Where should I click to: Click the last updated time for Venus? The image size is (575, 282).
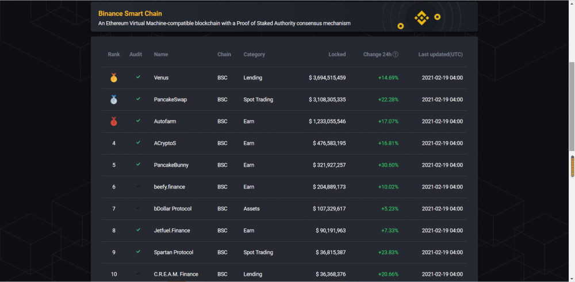tap(442, 78)
